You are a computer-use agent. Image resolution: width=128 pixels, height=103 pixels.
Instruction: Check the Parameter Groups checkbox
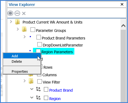point(33,30)
